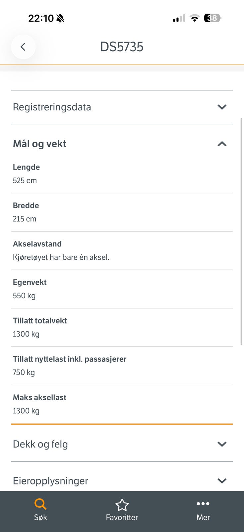The image size is (244, 532).
Task: Expand the Dekk og felg chevron
Action: coord(222,444)
